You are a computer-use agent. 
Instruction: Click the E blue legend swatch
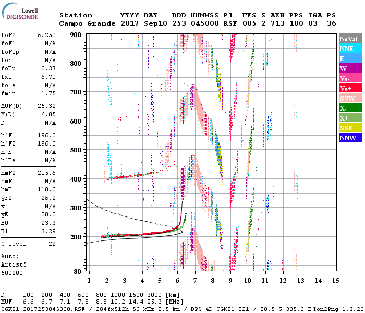click(x=350, y=58)
